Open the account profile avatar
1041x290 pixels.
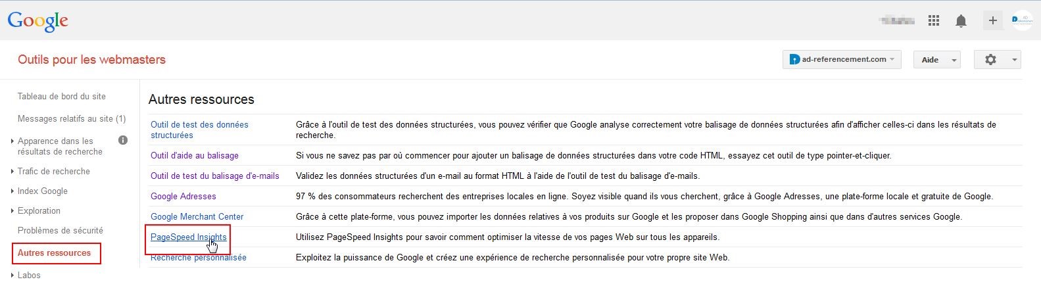click(1023, 20)
